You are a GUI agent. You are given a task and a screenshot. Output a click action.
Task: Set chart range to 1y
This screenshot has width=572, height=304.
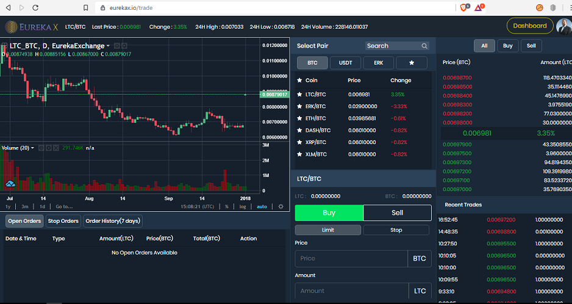pyautogui.click(x=8, y=206)
